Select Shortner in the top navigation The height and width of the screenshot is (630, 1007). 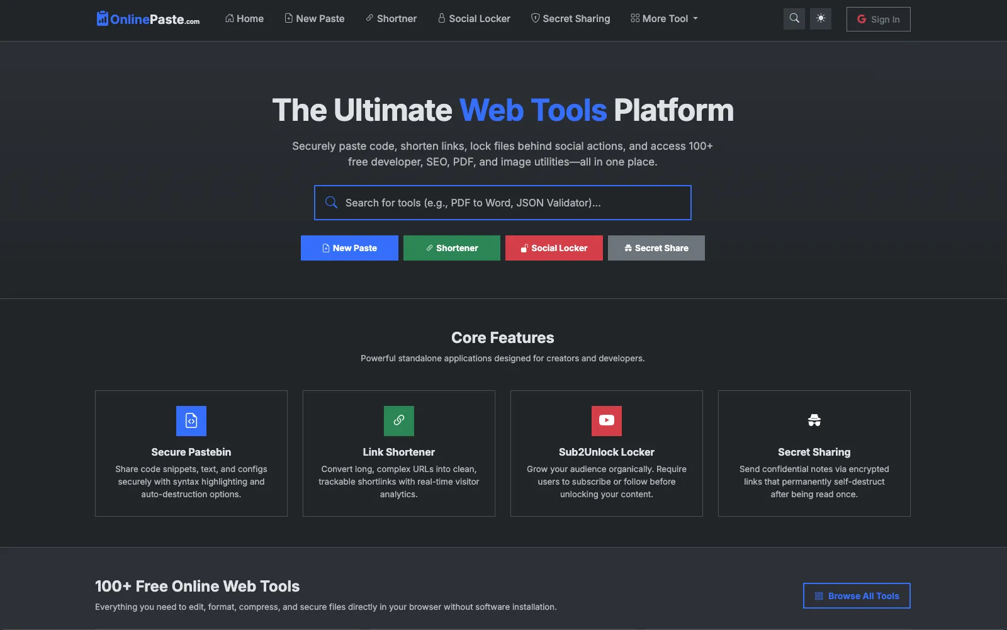391,19
